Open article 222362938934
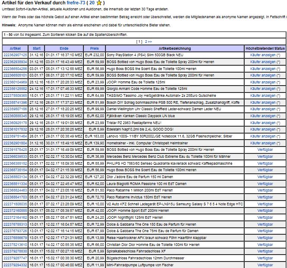 coord(15,62)
